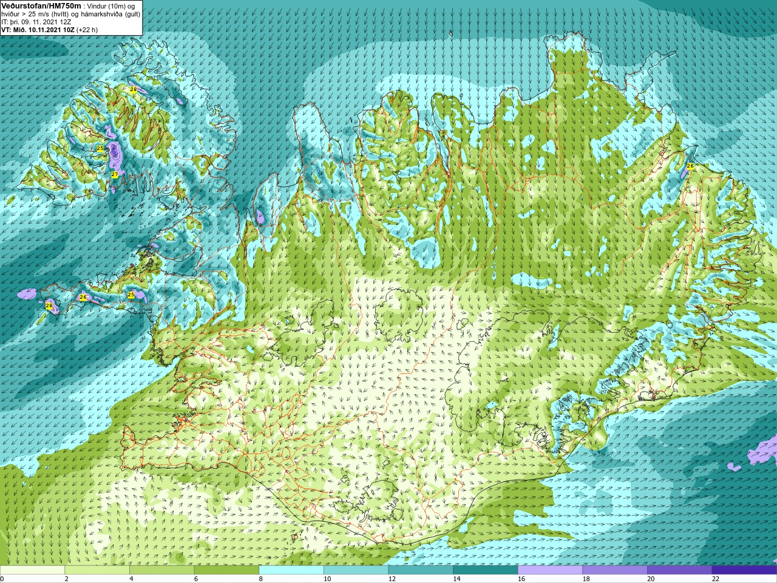Screen dimensions: 777x583
Task: Pick the 10–12 turquoise legend segment
Action: (x=356, y=570)
